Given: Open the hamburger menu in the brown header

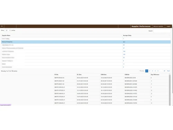Looking at the screenshot, I should tap(2, 26).
